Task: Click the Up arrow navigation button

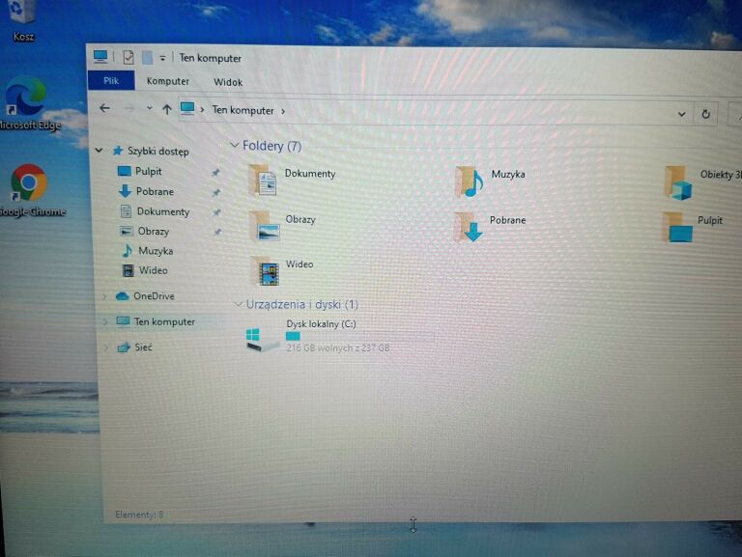Action: coord(166,110)
